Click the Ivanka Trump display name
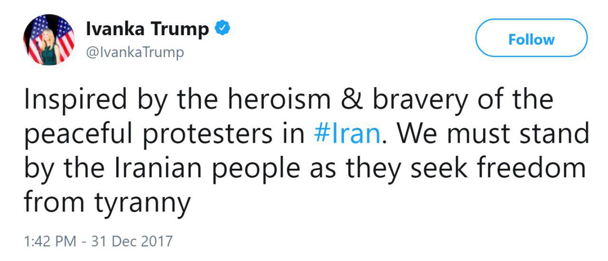Screen dimensions: 608x261 coord(147,30)
